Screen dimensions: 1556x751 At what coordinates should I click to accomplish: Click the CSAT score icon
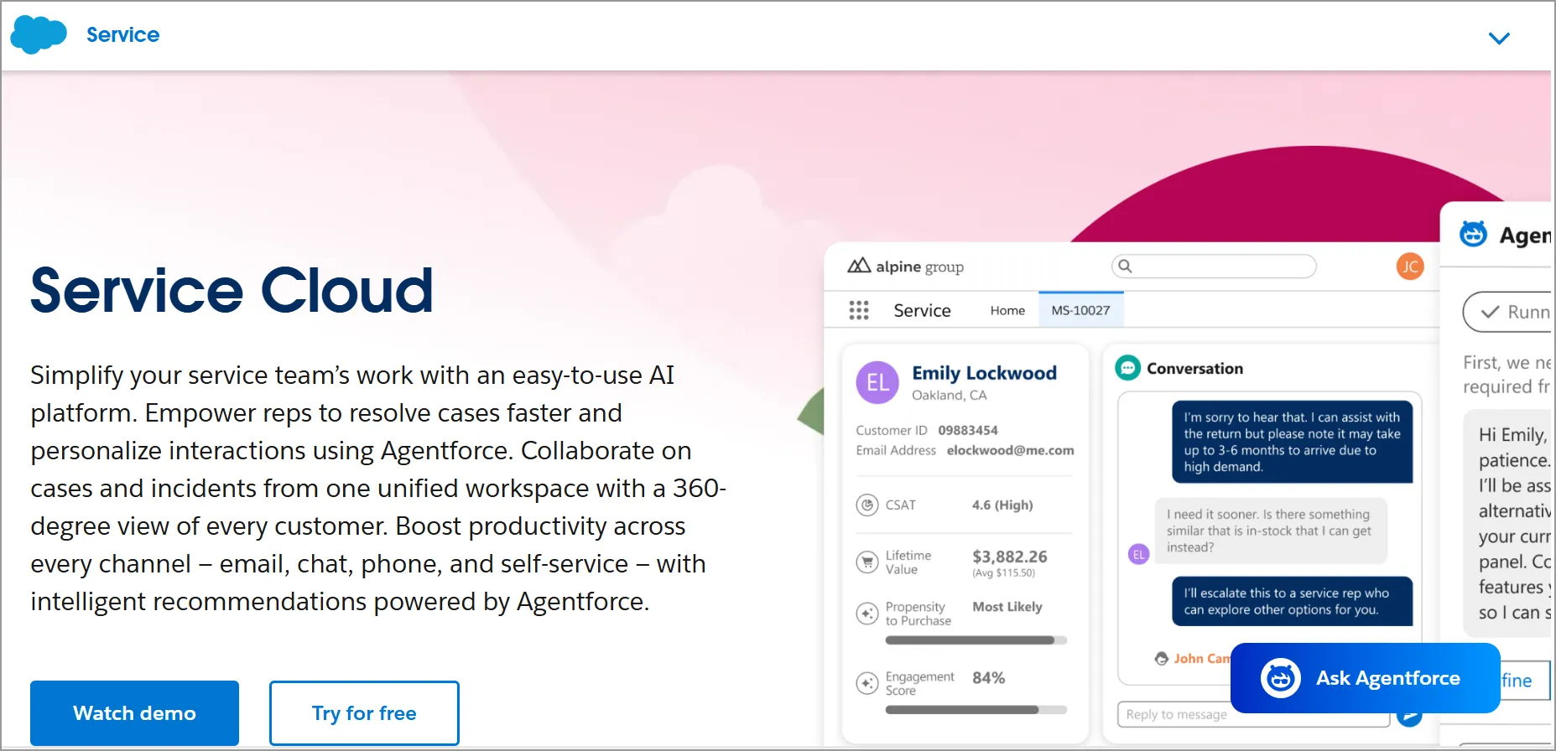click(866, 505)
